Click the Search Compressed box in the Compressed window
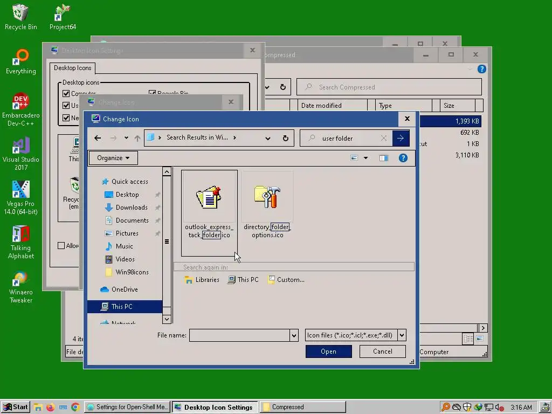This screenshot has width=552, height=414. [x=389, y=87]
